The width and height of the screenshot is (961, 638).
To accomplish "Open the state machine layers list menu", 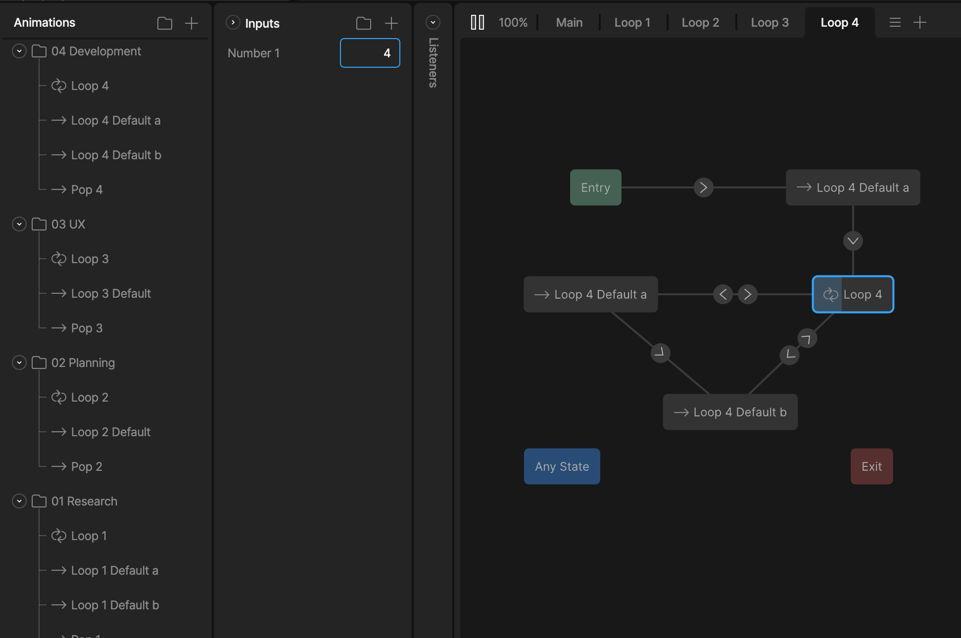I will tap(895, 22).
